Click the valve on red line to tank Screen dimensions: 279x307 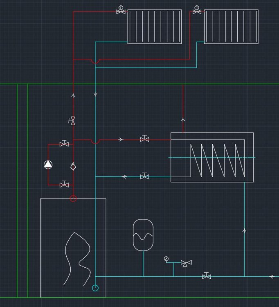click(144, 139)
